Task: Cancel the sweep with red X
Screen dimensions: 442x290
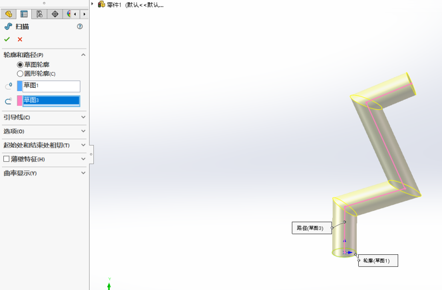Action: tap(20, 39)
